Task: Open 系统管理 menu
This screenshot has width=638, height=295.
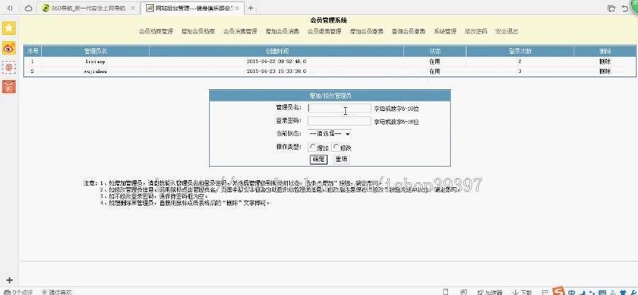Action: click(x=445, y=31)
